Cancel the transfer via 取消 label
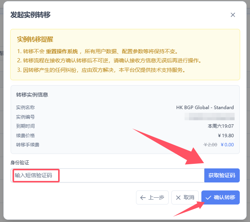Image resolution: width=250 pixels, height=222 pixels. (x=189, y=198)
